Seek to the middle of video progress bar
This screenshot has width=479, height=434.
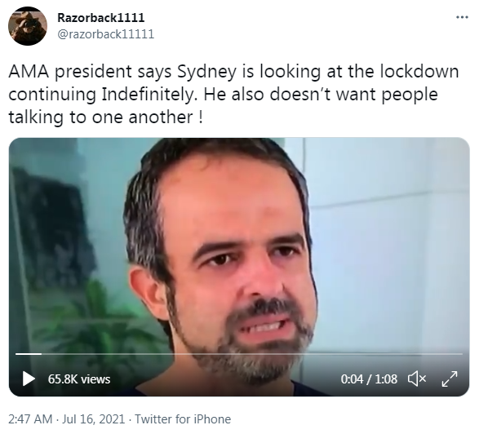coord(239,354)
